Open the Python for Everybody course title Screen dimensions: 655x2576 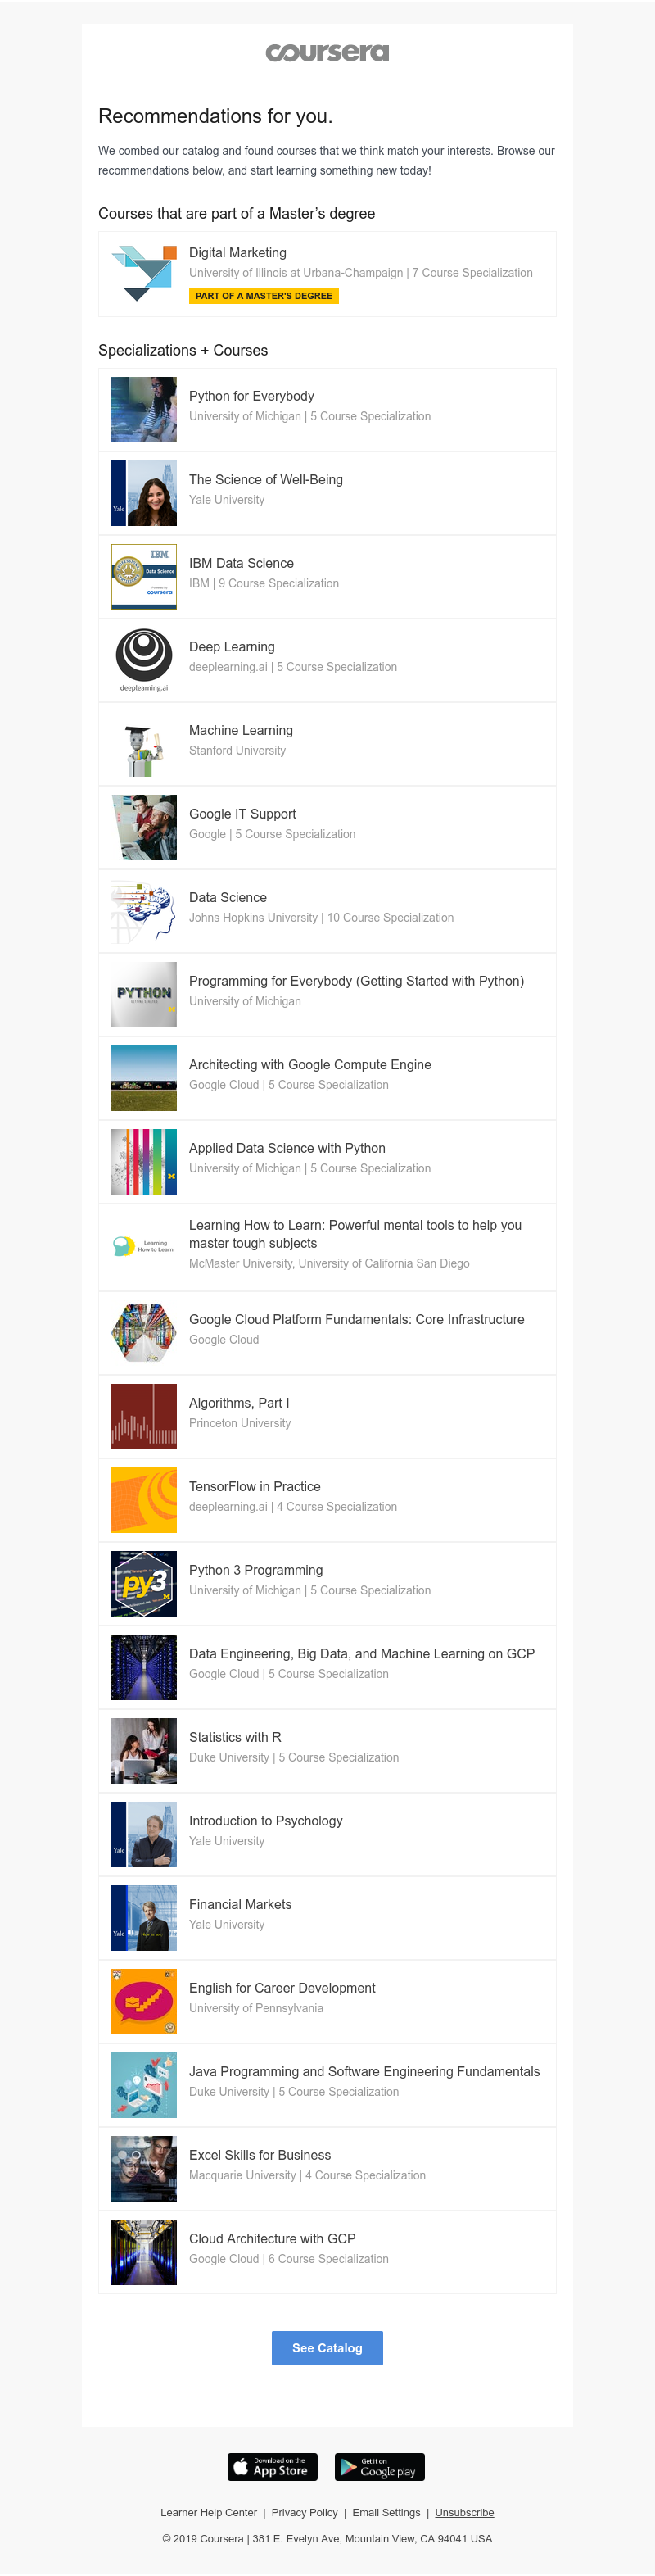[x=251, y=396]
